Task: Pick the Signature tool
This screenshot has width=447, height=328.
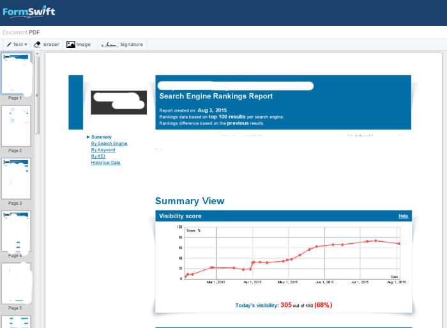Action: coord(122,45)
